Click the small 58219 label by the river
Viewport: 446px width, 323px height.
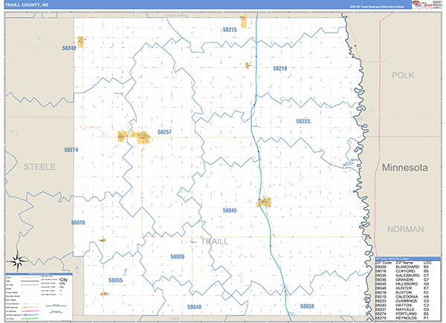coord(355,160)
